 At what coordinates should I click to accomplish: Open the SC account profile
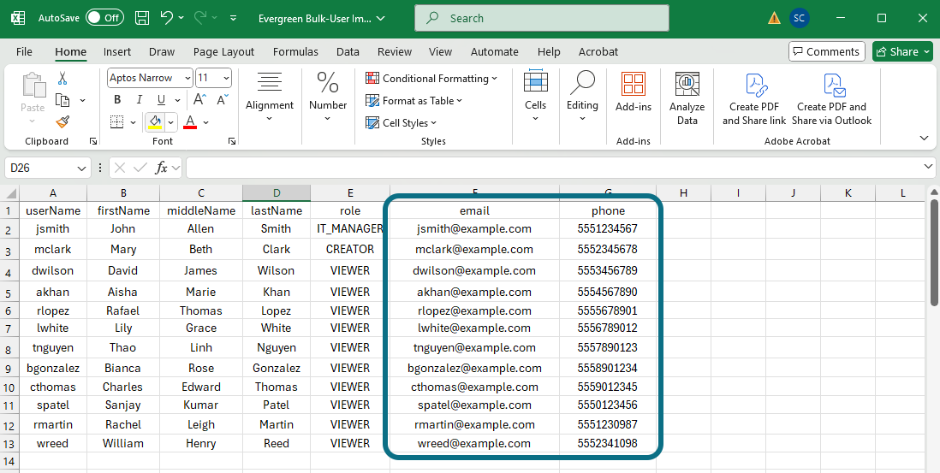click(799, 18)
